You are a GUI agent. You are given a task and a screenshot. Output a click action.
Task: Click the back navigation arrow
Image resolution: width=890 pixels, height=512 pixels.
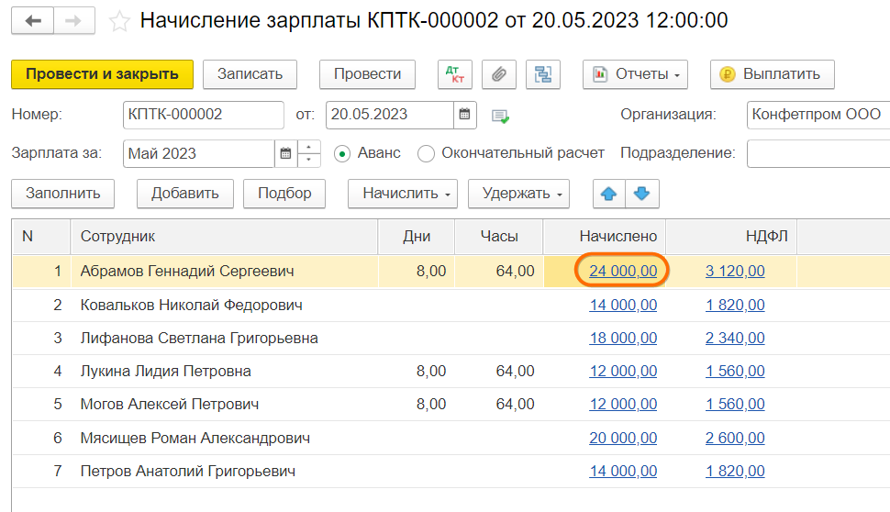pos(33,20)
